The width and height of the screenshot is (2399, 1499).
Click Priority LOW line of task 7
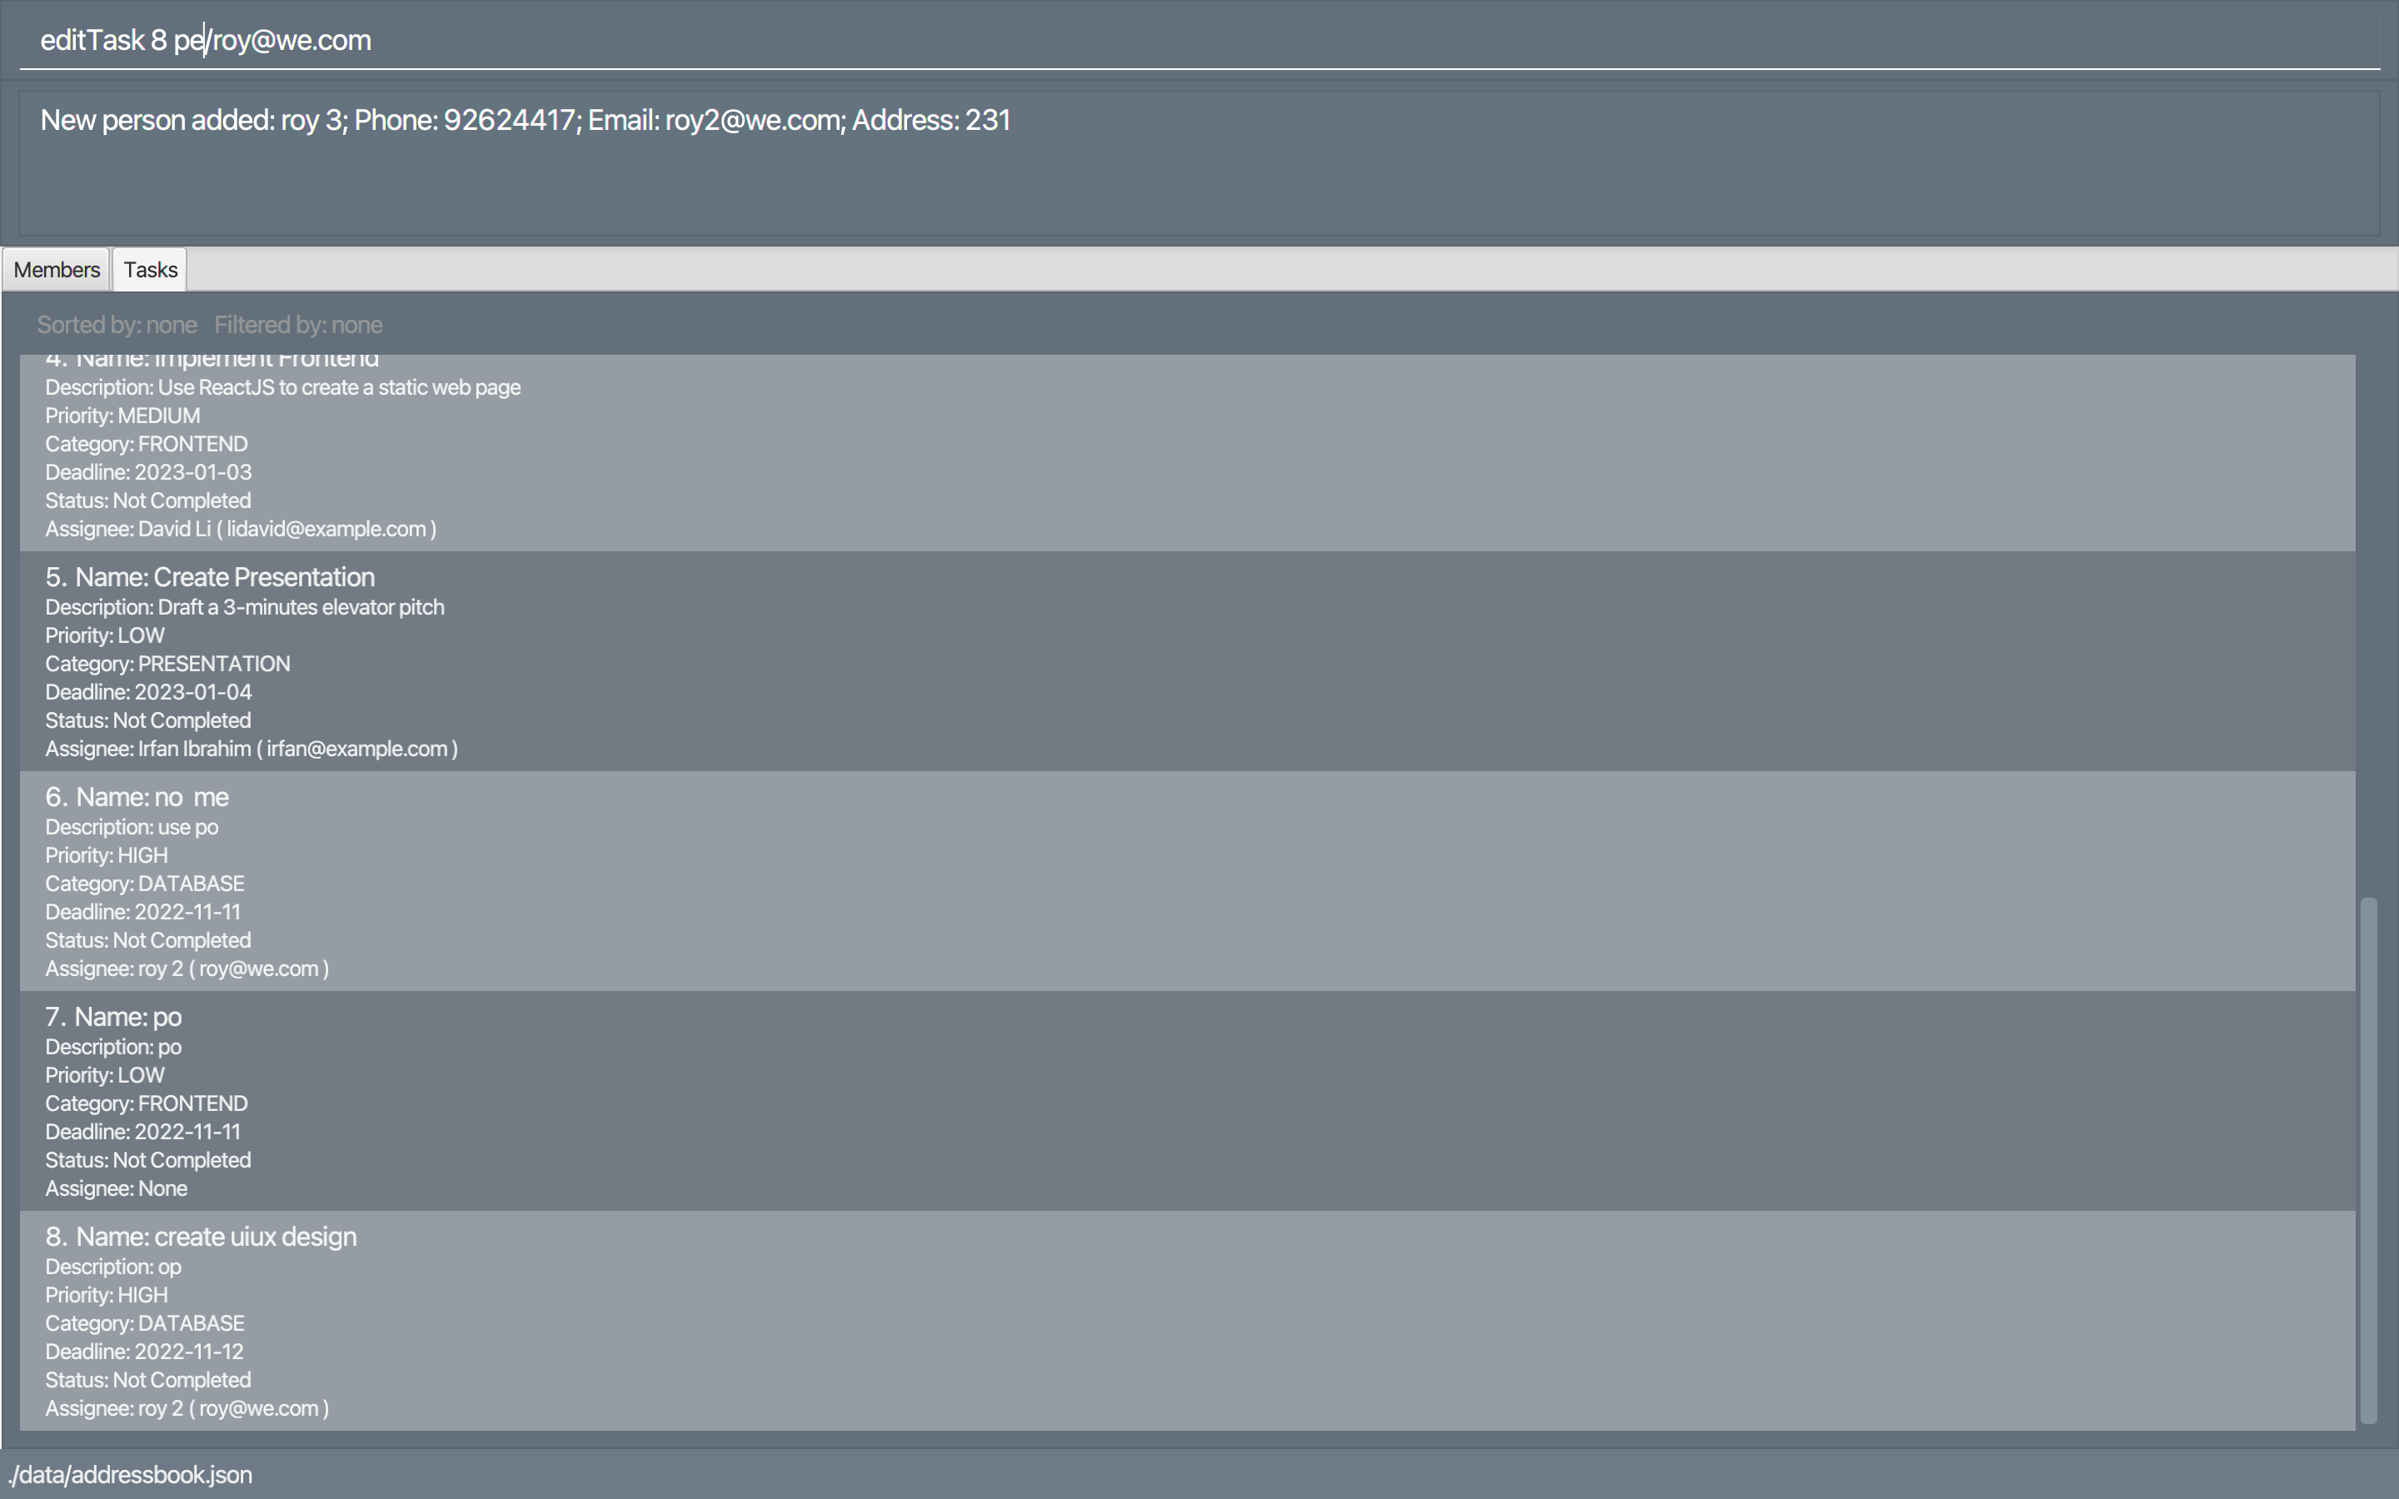[x=104, y=1076]
